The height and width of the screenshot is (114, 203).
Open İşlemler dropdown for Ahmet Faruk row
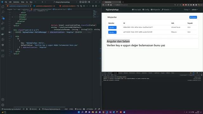112,28
